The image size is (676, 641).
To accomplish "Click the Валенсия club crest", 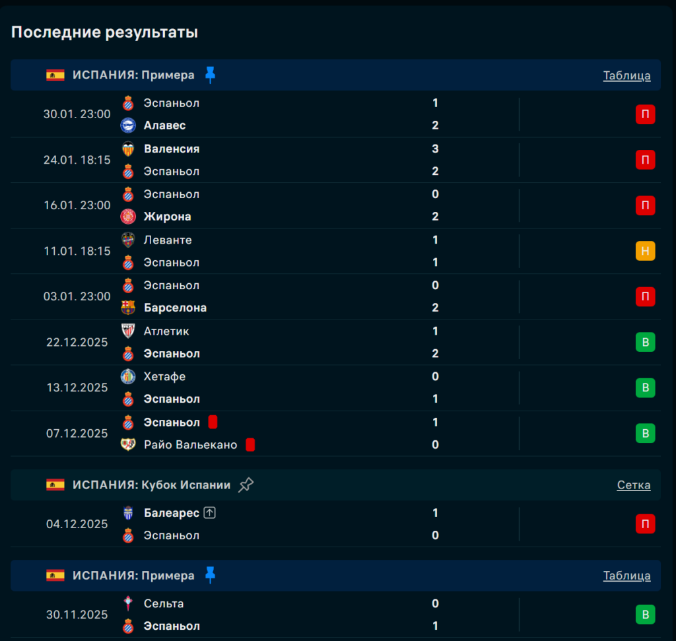I will pos(128,149).
